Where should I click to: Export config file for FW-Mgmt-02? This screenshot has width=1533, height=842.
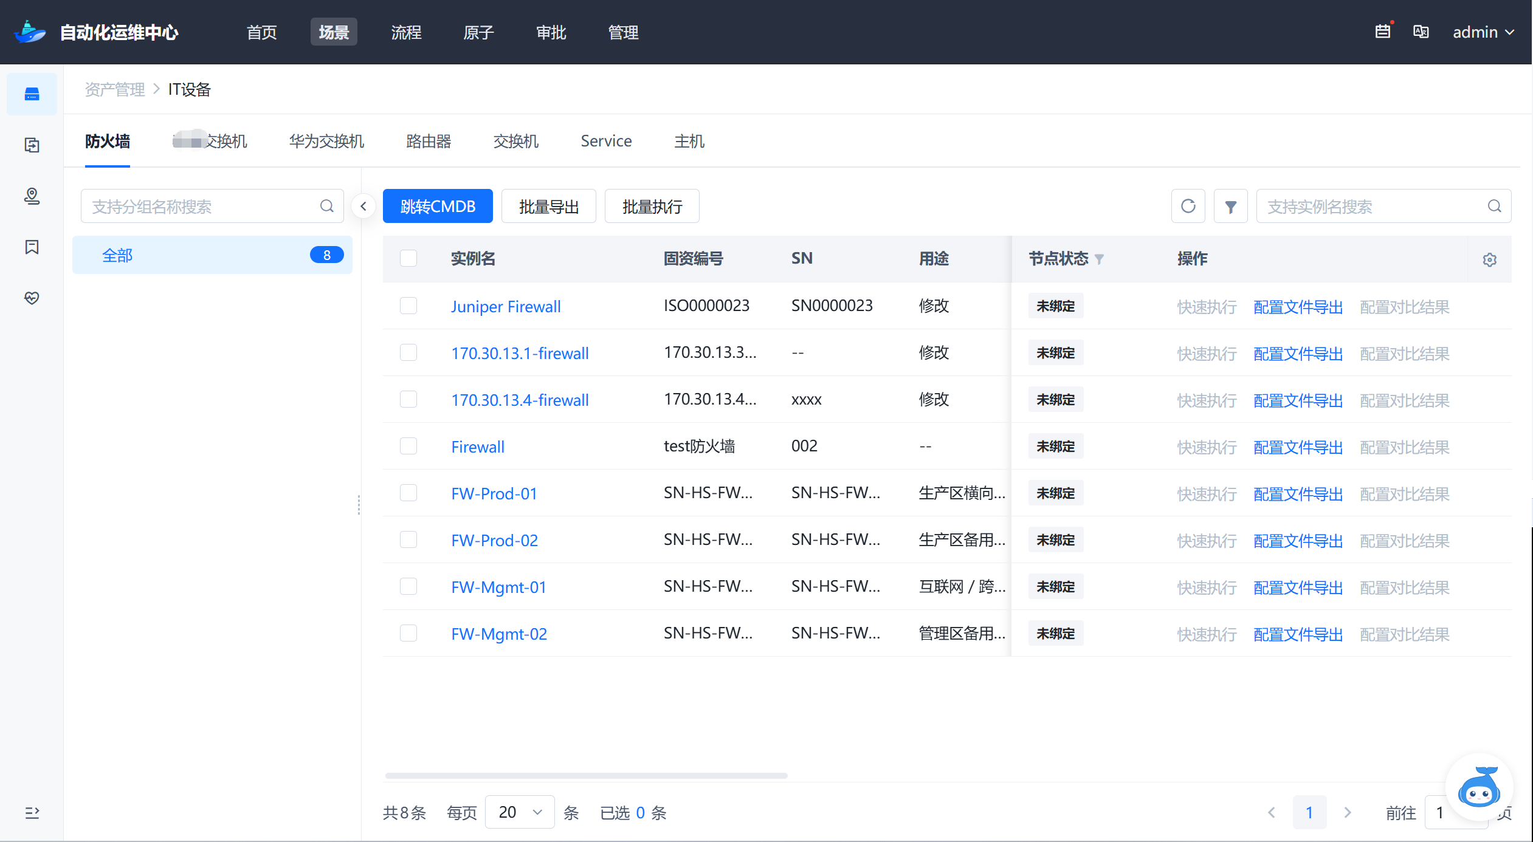click(1298, 634)
